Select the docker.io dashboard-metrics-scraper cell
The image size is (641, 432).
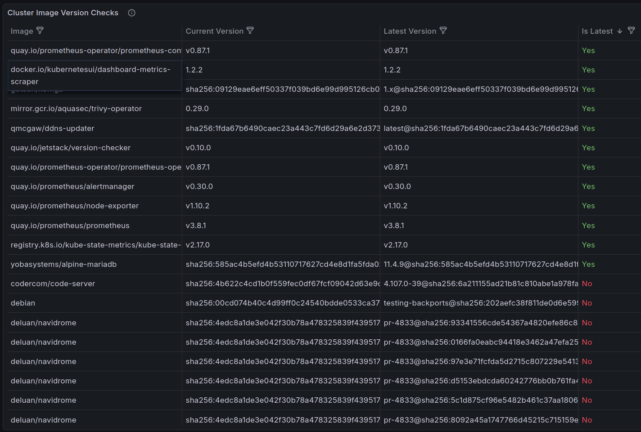pyautogui.click(x=90, y=75)
